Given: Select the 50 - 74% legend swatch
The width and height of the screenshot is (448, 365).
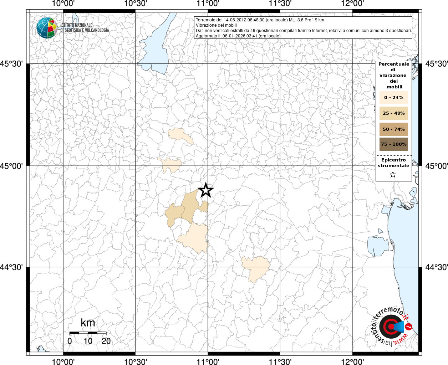Looking at the screenshot, I should point(394,129).
